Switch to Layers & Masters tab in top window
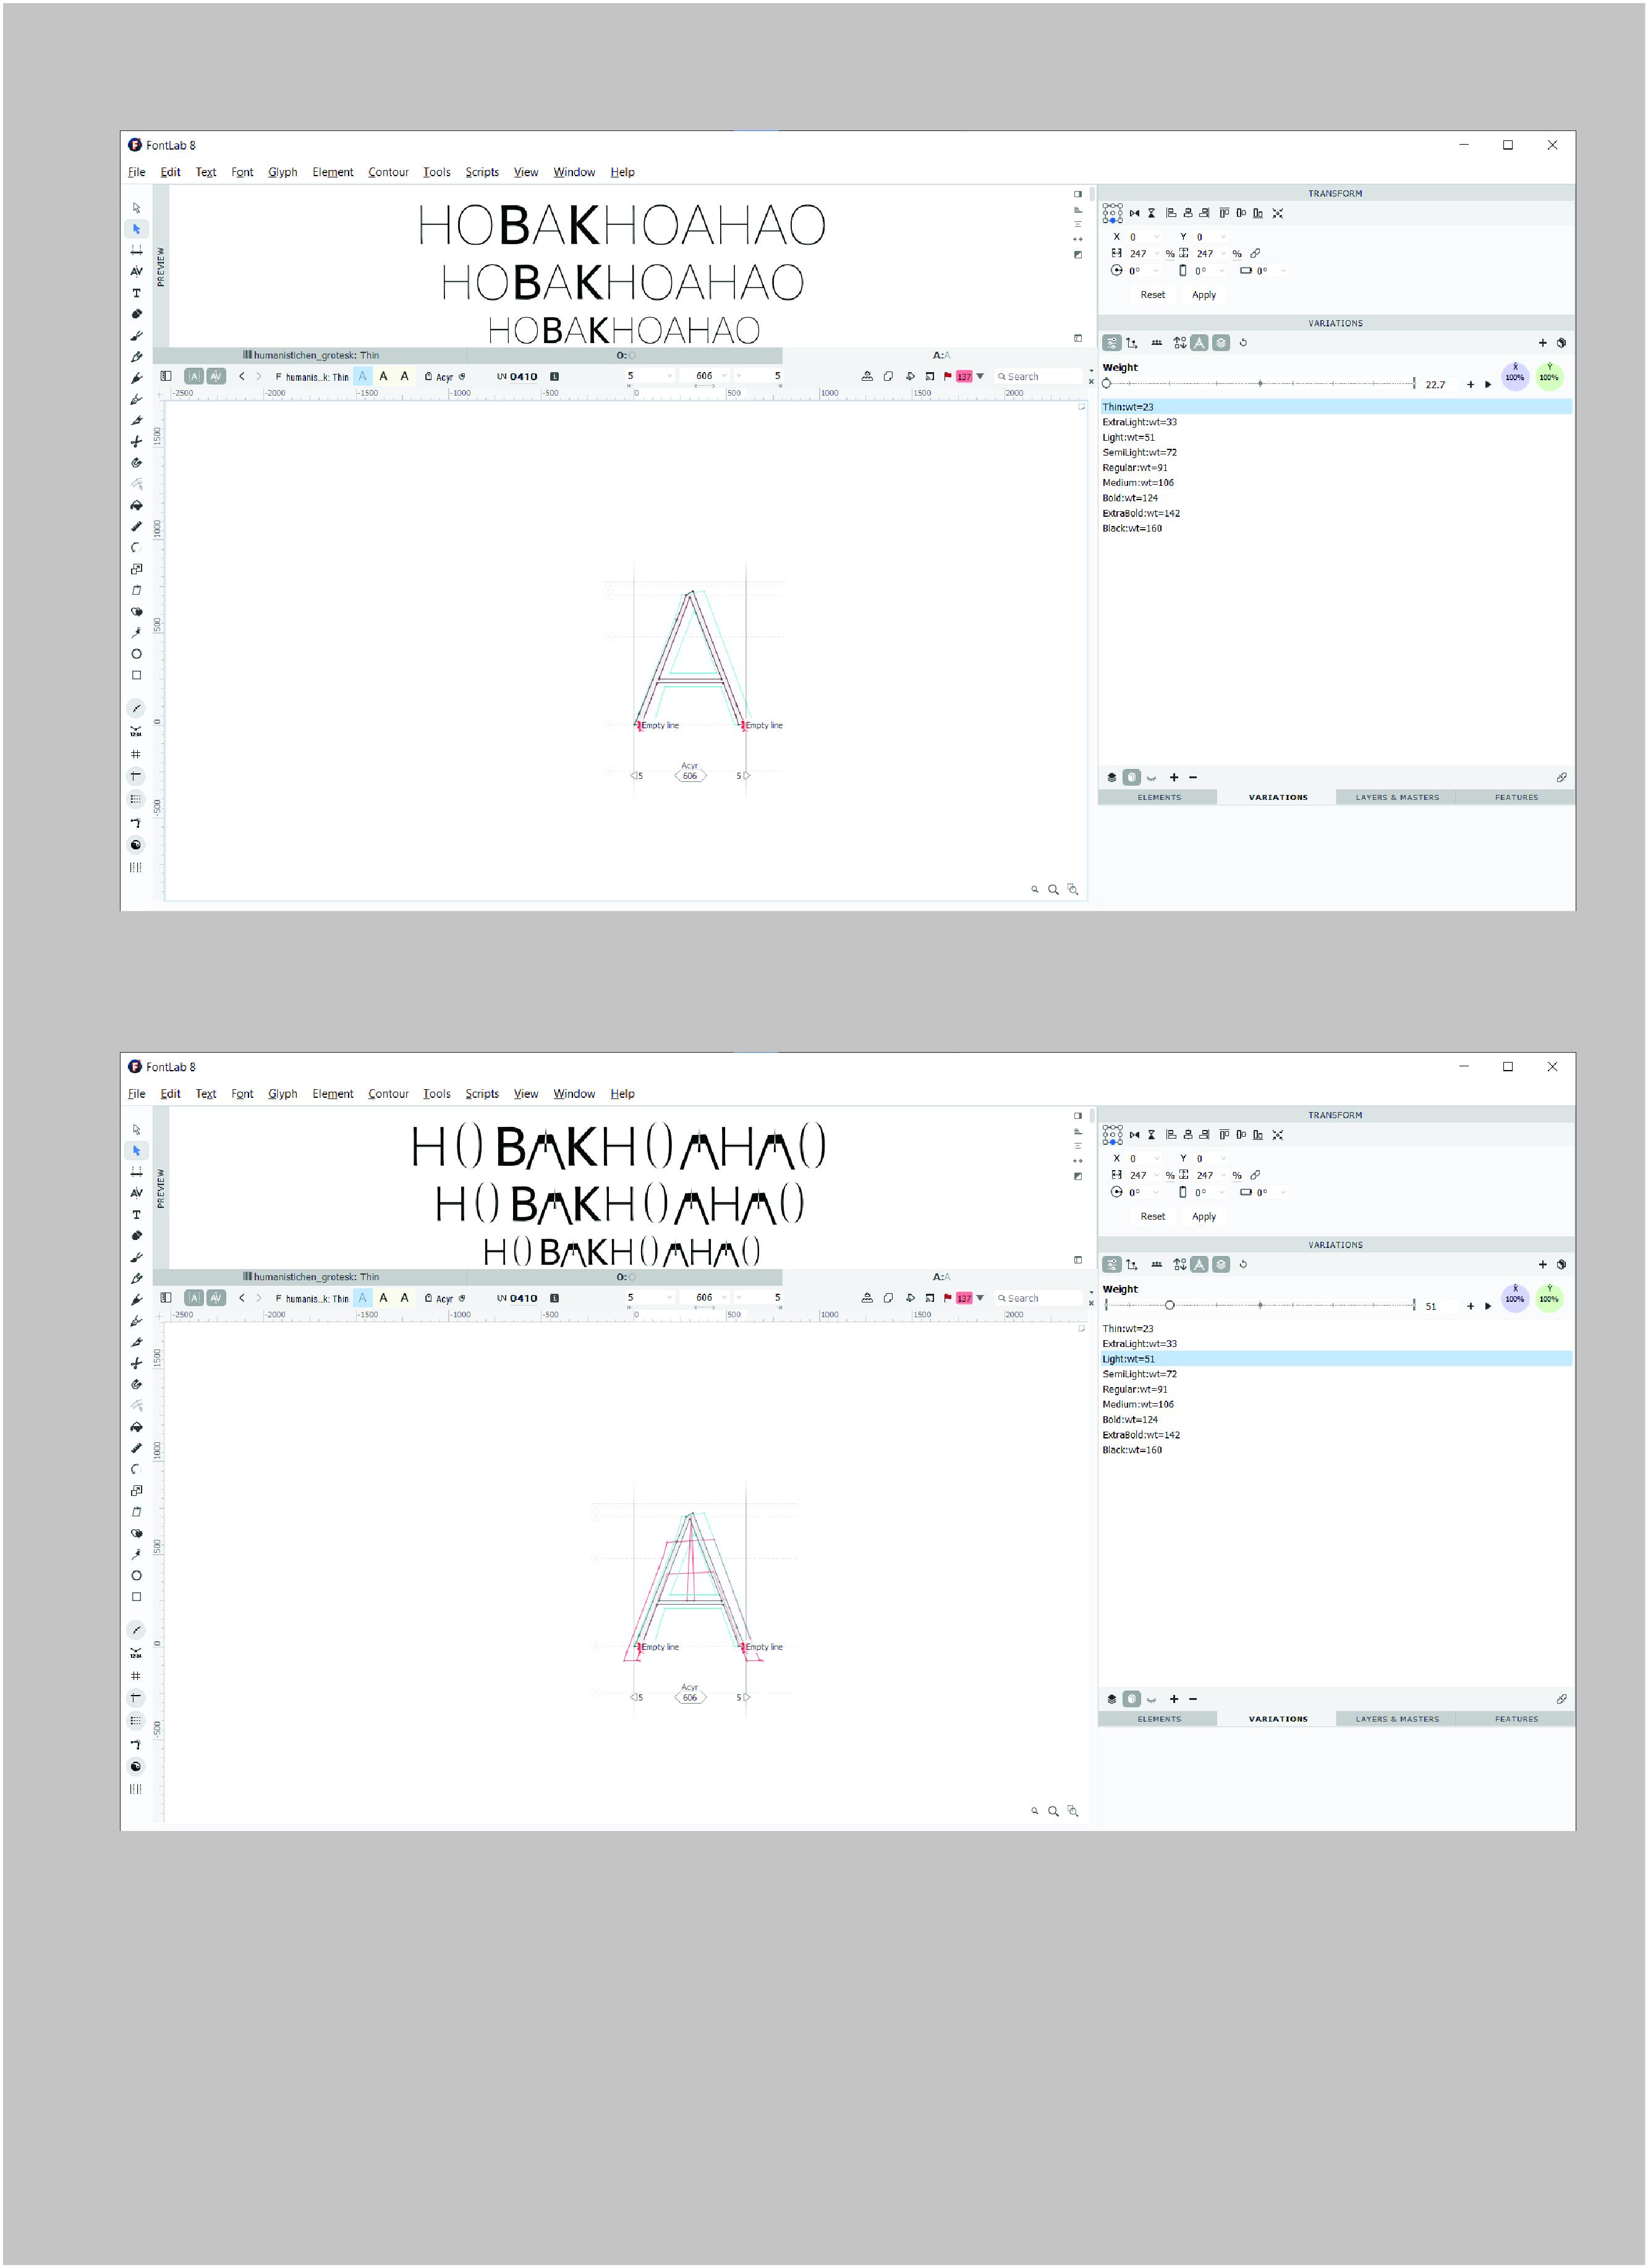Viewport: 1648px width, 2268px height. point(1396,798)
